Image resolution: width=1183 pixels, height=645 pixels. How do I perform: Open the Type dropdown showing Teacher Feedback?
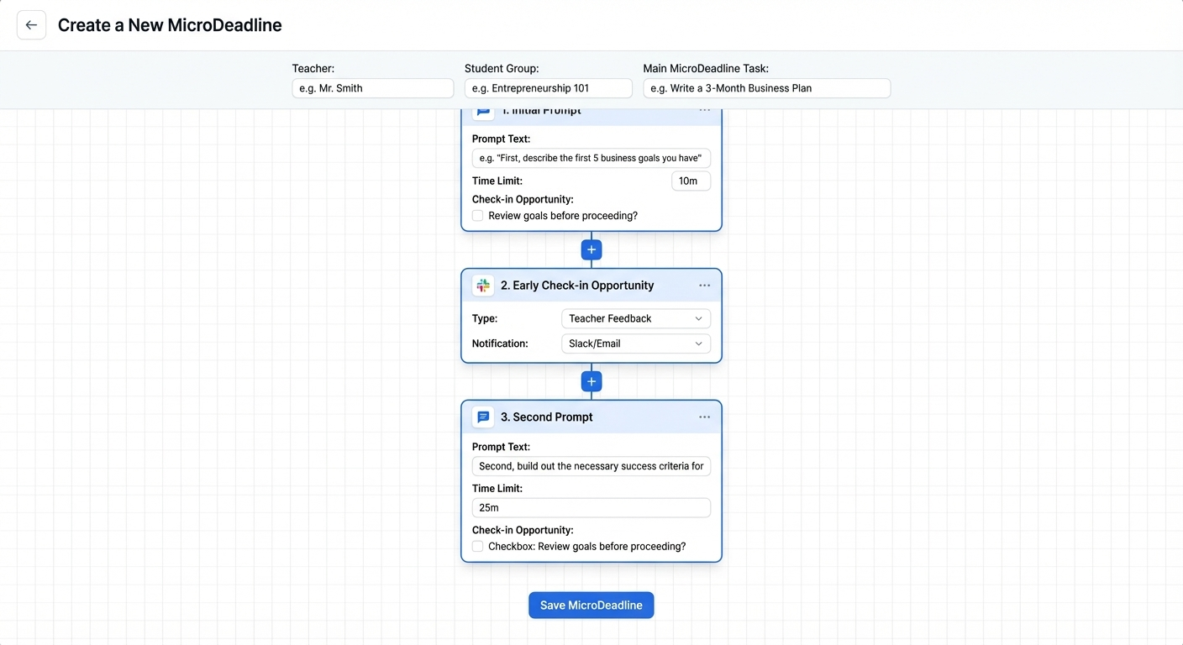click(x=635, y=318)
